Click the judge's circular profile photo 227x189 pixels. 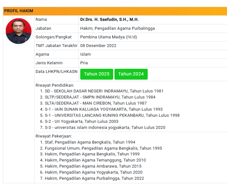[19, 31]
